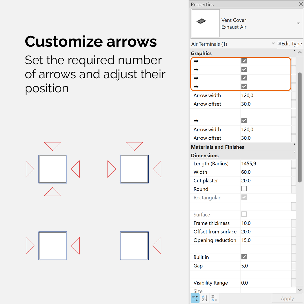Click the small button beside Cut plaster
The height and width of the screenshot is (304, 304).
click(293, 181)
